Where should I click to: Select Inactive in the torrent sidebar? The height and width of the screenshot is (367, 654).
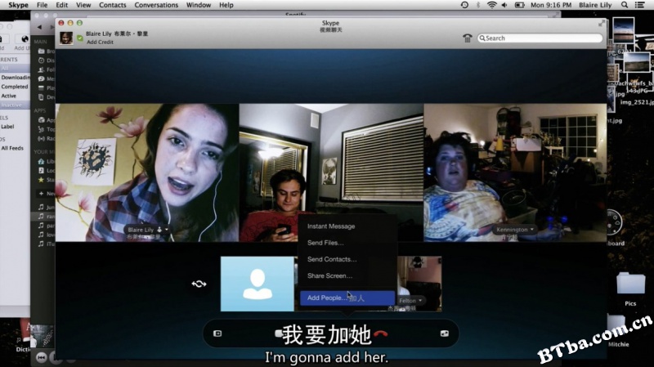(15, 105)
